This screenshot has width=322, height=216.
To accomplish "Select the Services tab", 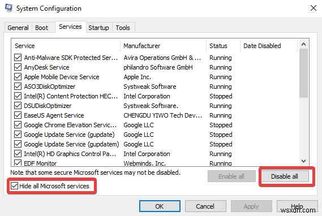I will tap(70, 27).
